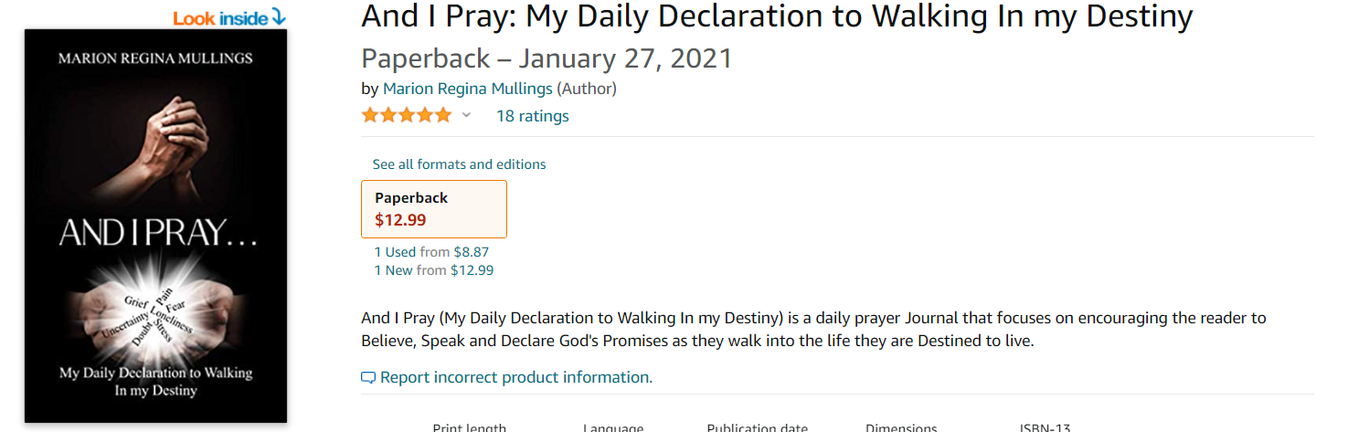
Task: Open the And I Pray book cover image
Action: (x=155, y=226)
